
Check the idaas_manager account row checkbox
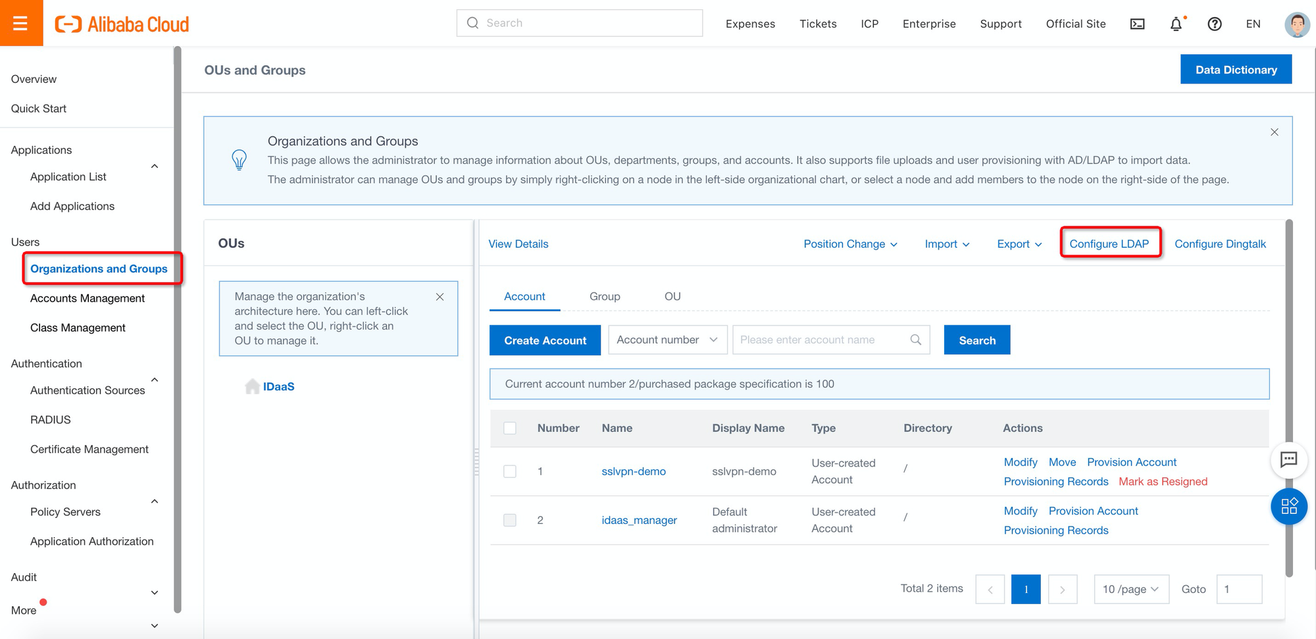click(510, 520)
